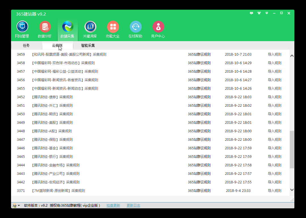The image size is (306, 218).
Task: Import rule for row 3459
Action: point(275,54)
